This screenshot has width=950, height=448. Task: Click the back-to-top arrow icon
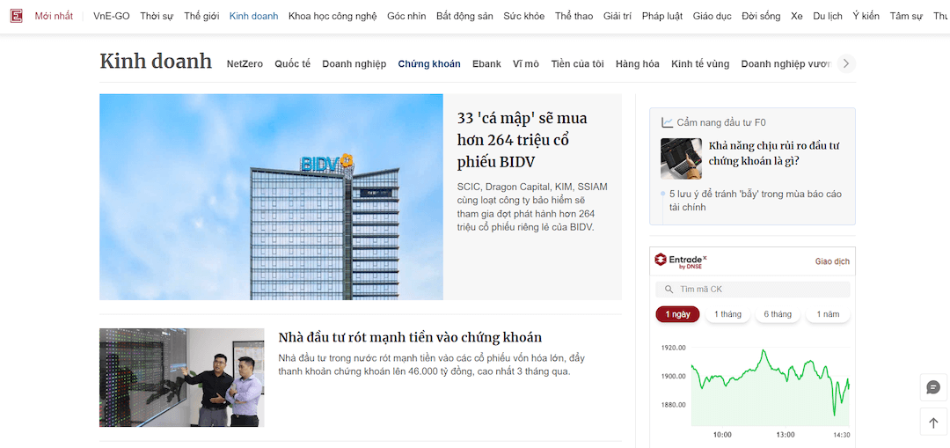pyautogui.click(x=933, y=422)
